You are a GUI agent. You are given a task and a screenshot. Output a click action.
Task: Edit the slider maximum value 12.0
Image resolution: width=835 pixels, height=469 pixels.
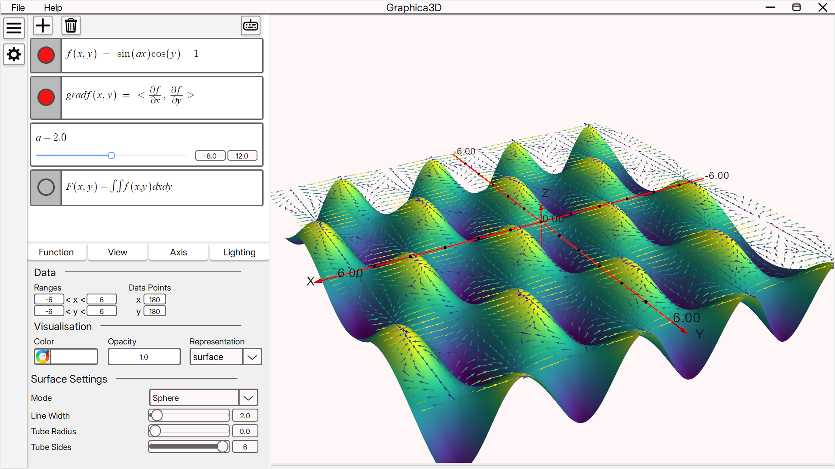(x=242, y=156)
